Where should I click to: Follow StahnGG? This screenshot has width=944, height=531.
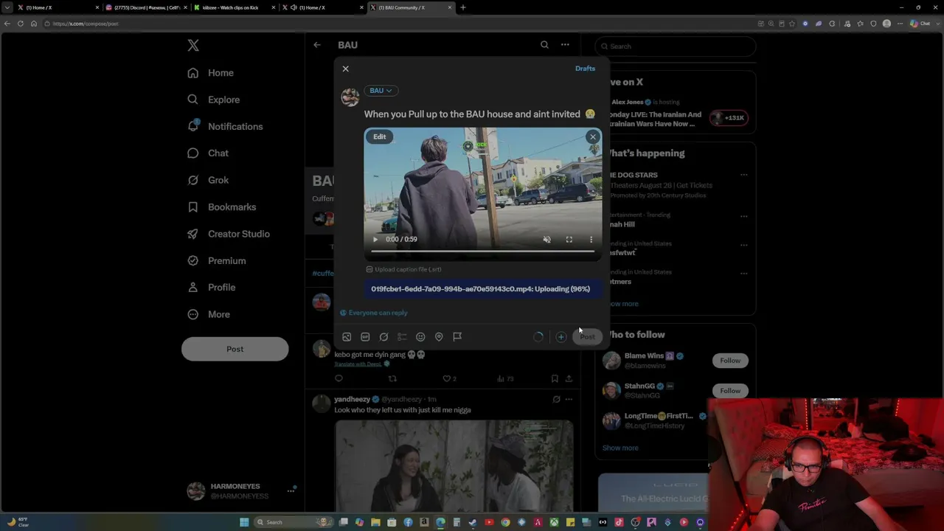point(730,391)
